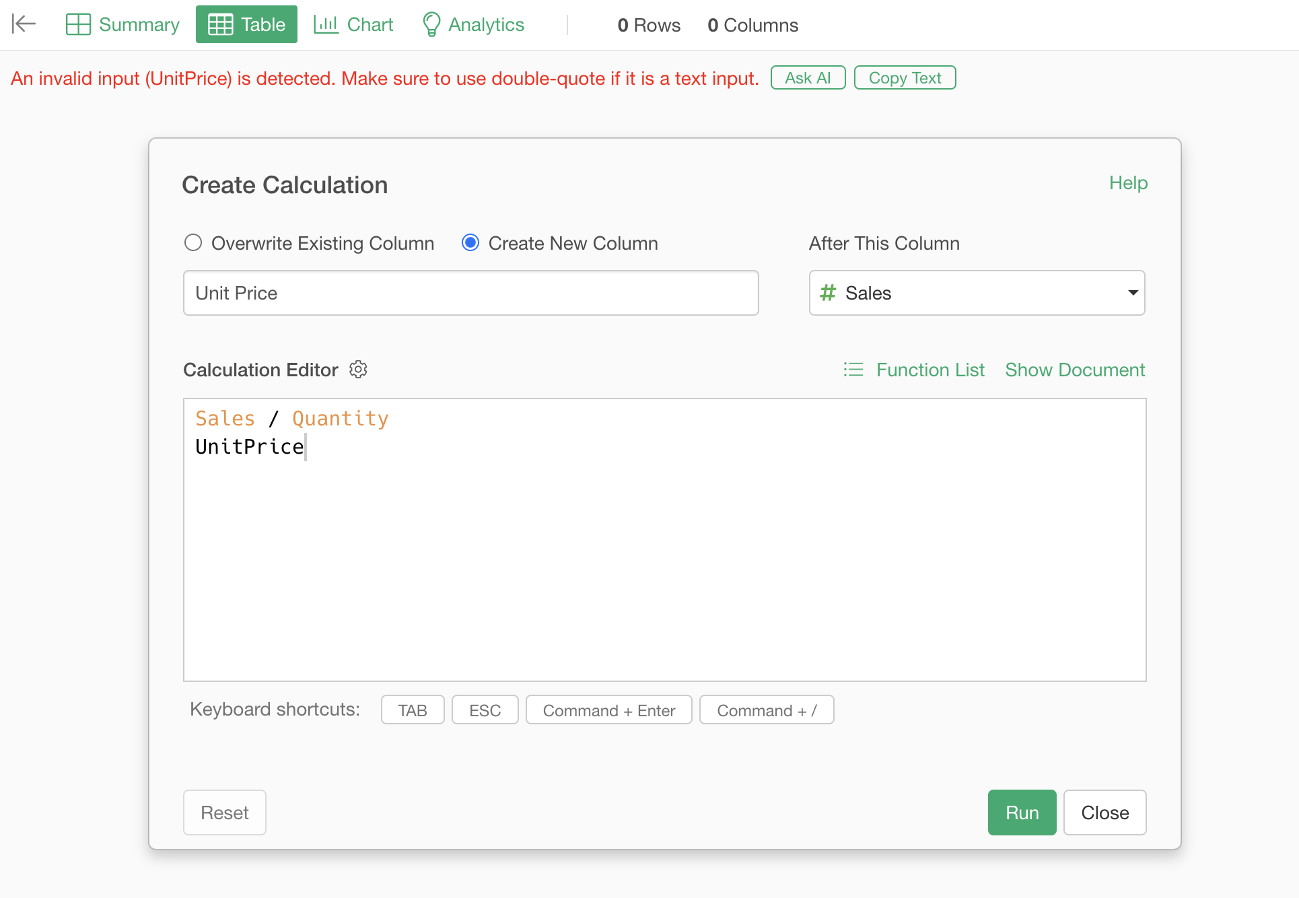Click the Function List lines icon
Viewport: 1299px width, 898px height.
853,370
